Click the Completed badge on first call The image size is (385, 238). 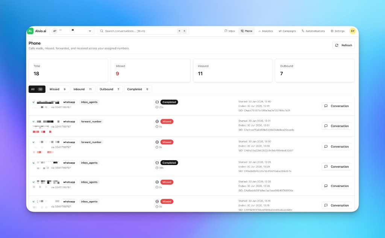[x=169, y=102]
